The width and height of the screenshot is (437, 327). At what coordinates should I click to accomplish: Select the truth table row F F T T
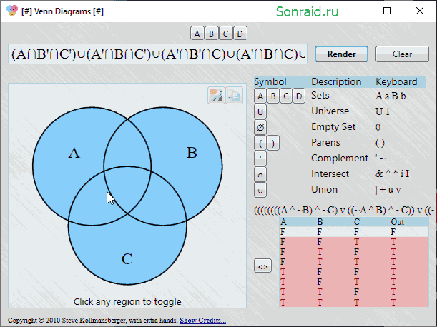point(353,242)
